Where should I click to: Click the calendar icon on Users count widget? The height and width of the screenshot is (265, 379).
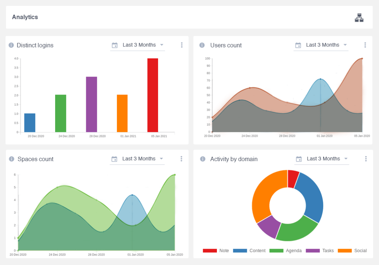pos(298,45)
